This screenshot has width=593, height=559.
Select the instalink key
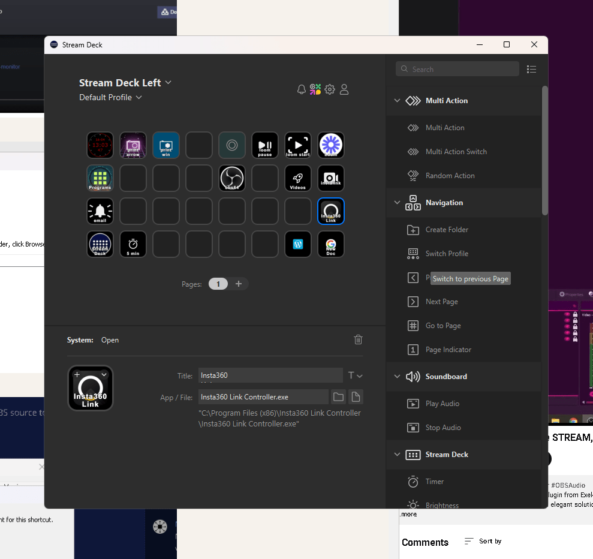tap(331, 178)
